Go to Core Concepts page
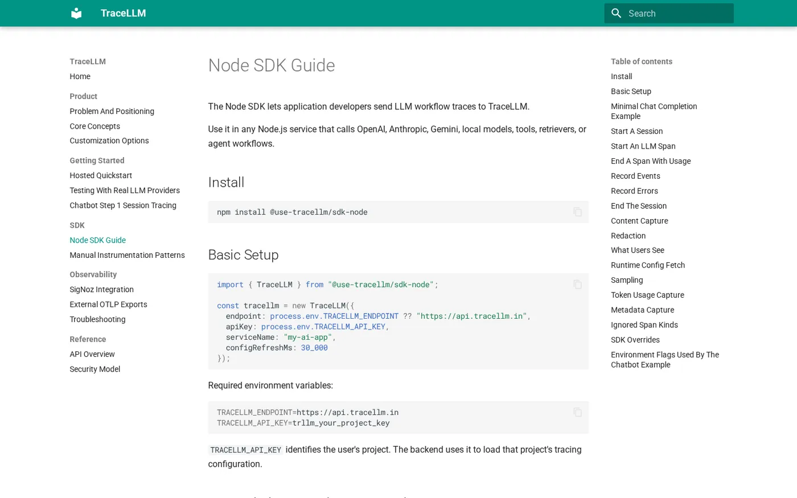The height and width of the screenshot is (498, 797). pos(95,126)
